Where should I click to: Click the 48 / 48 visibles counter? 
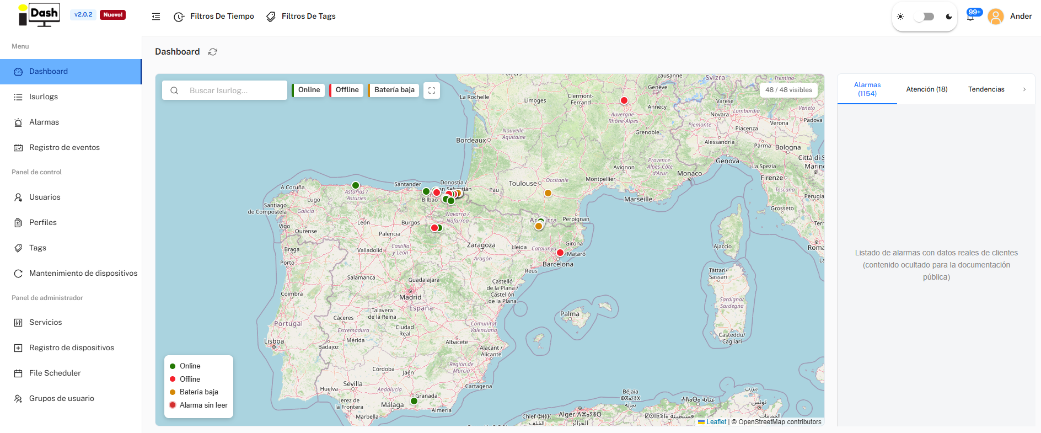[x=788, y=90]
